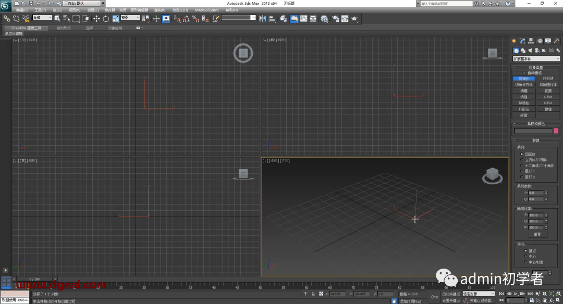Image resolution: width=563 pixels, height=304 pixels.
Task: Open the Display panel tab icon
Action: [x=548, y=41]
